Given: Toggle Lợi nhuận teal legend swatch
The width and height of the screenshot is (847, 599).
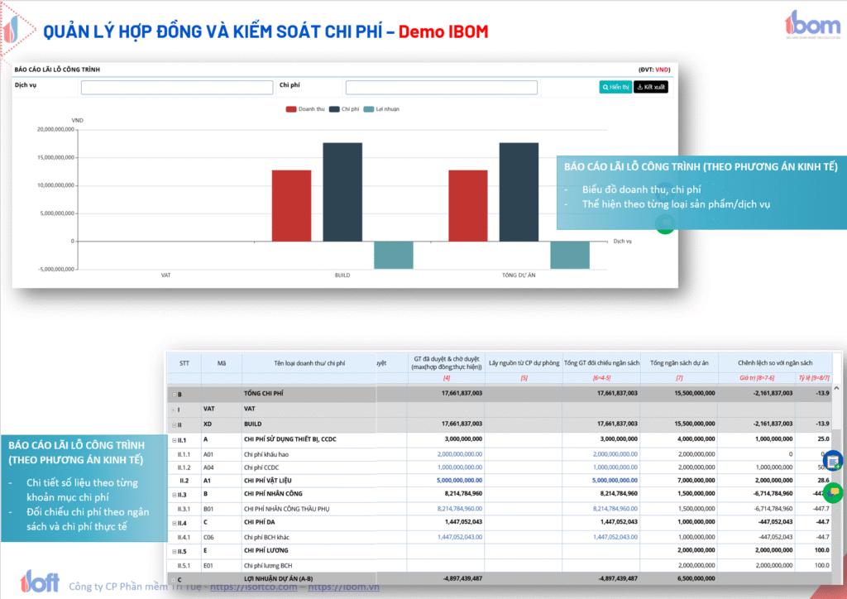Looking at the screenshot, I should click(369, 109).
